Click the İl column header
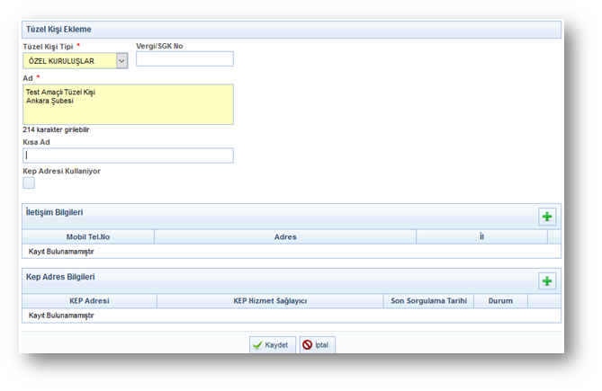The height and width of the screenshot is (391, 602). [481, 237]
